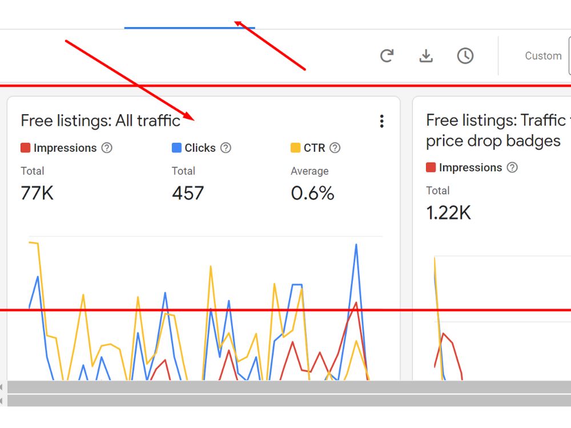Open help icon next to CTR

335,148
